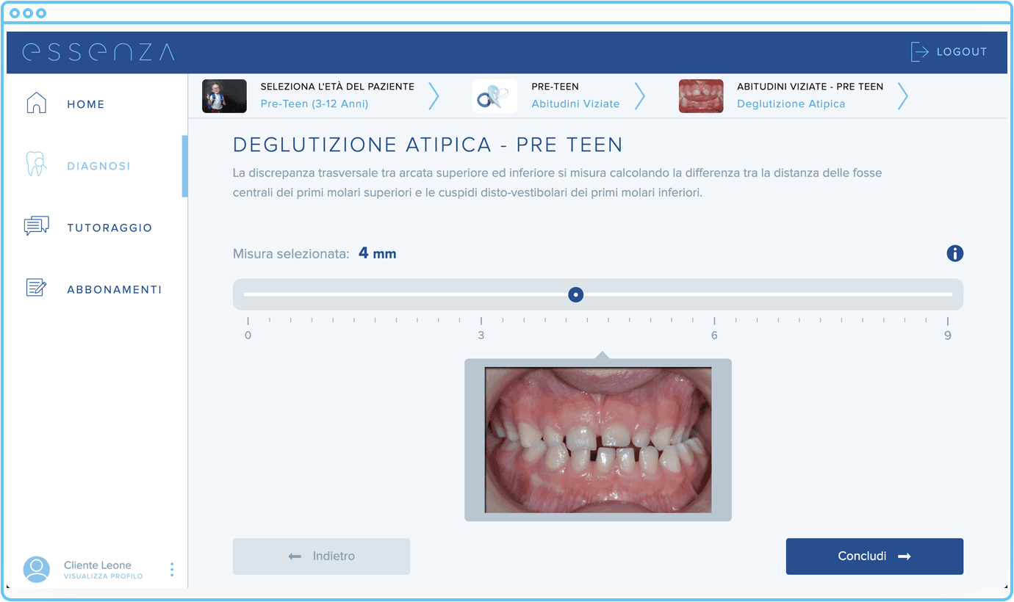1014x602 pixels.
Task: Open the HOME menu item
Action: [x=86, y=104]
